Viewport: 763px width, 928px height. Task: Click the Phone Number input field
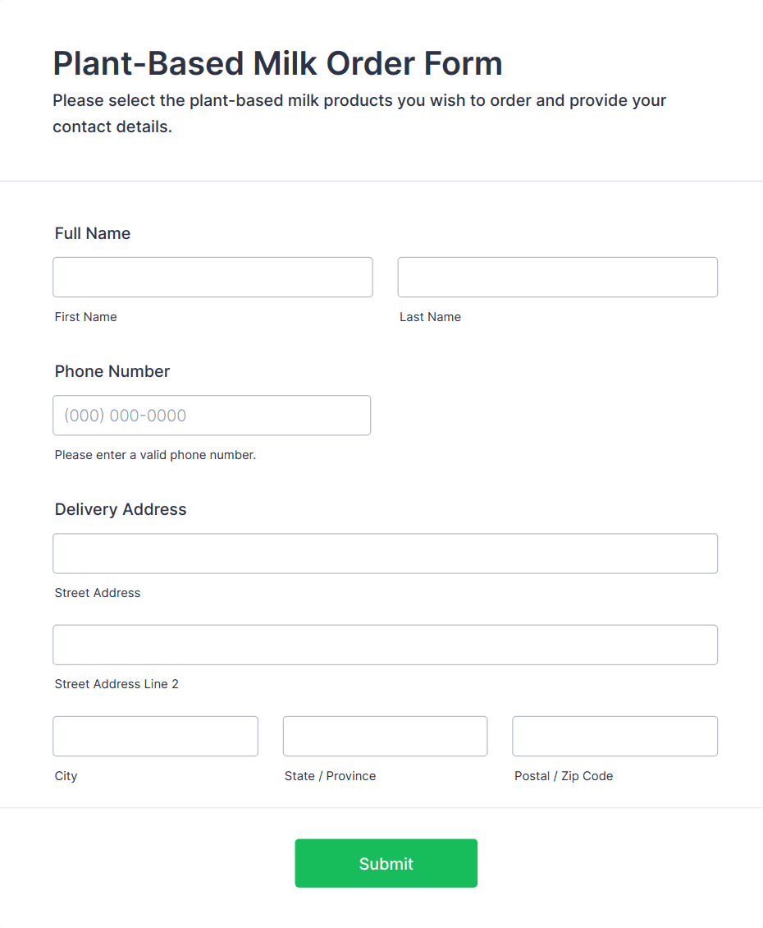pyautogui.click(x=212, y=416)
